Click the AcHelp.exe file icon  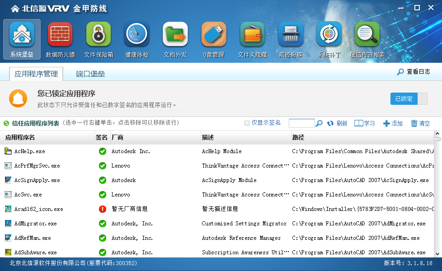click(x=8, y=151)
